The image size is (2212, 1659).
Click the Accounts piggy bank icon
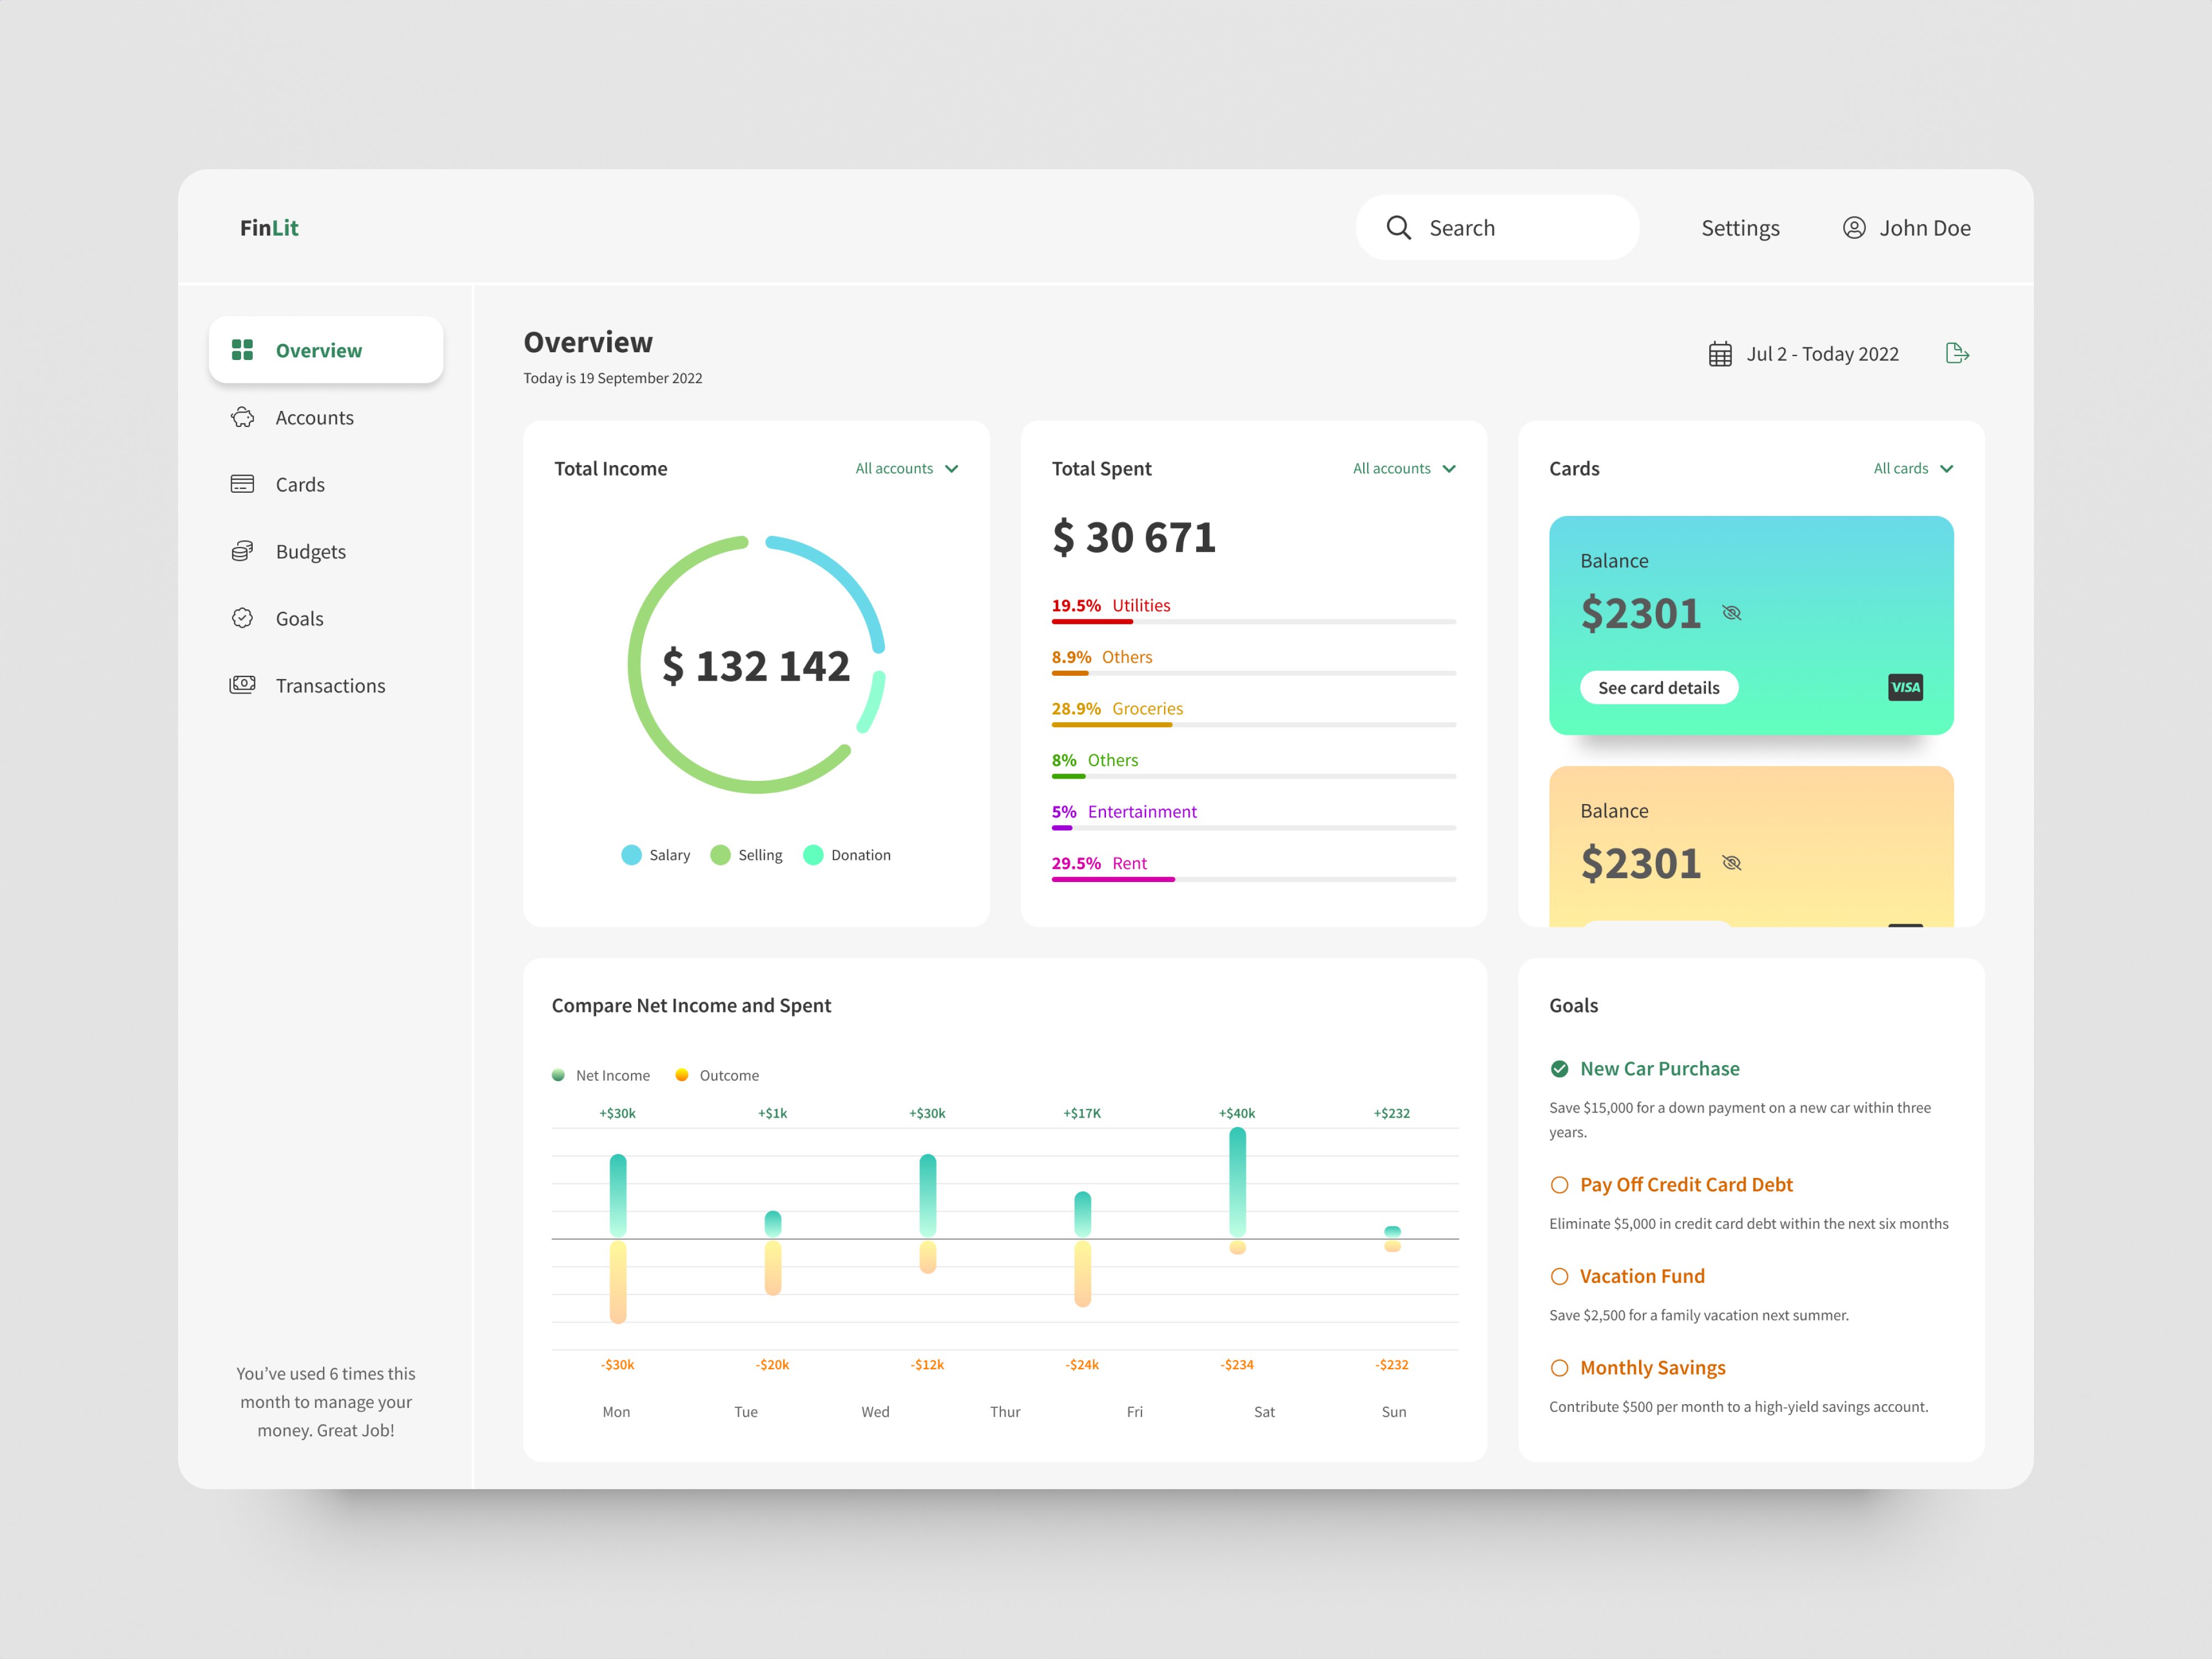[243, 417]
